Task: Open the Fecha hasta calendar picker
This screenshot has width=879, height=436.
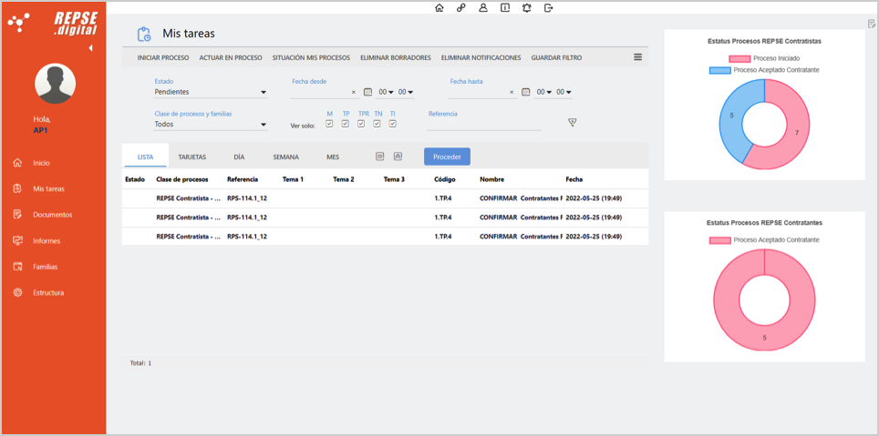Action: coord(526,92)
